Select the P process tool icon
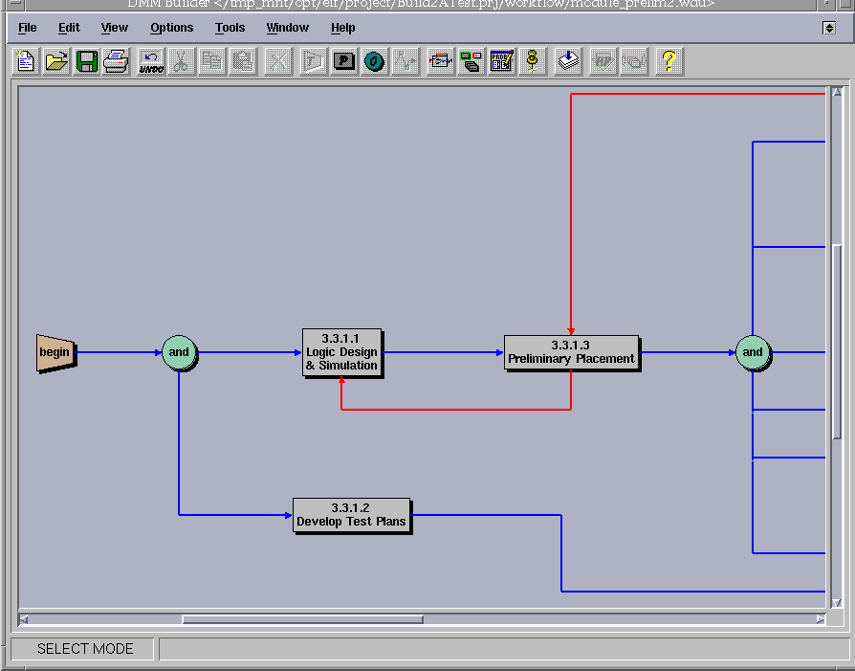 click(343, 62)
